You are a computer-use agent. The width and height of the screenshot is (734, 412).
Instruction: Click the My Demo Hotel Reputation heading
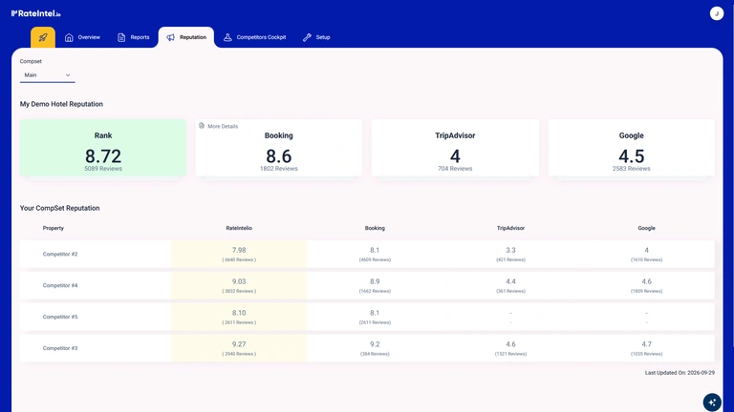coord(61,104)
